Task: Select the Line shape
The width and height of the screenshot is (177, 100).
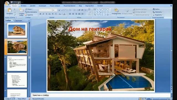Action: 97,9
